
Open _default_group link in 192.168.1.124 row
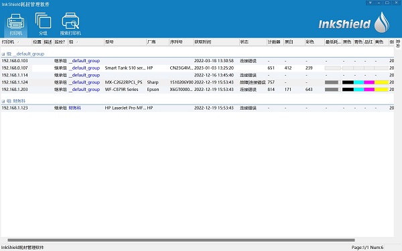[84, 82]
